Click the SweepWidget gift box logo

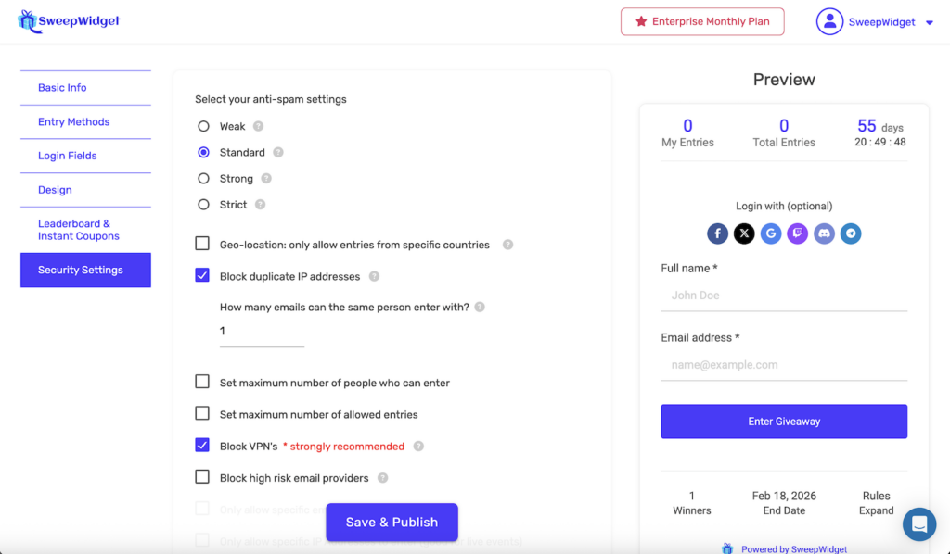[25, 19]
